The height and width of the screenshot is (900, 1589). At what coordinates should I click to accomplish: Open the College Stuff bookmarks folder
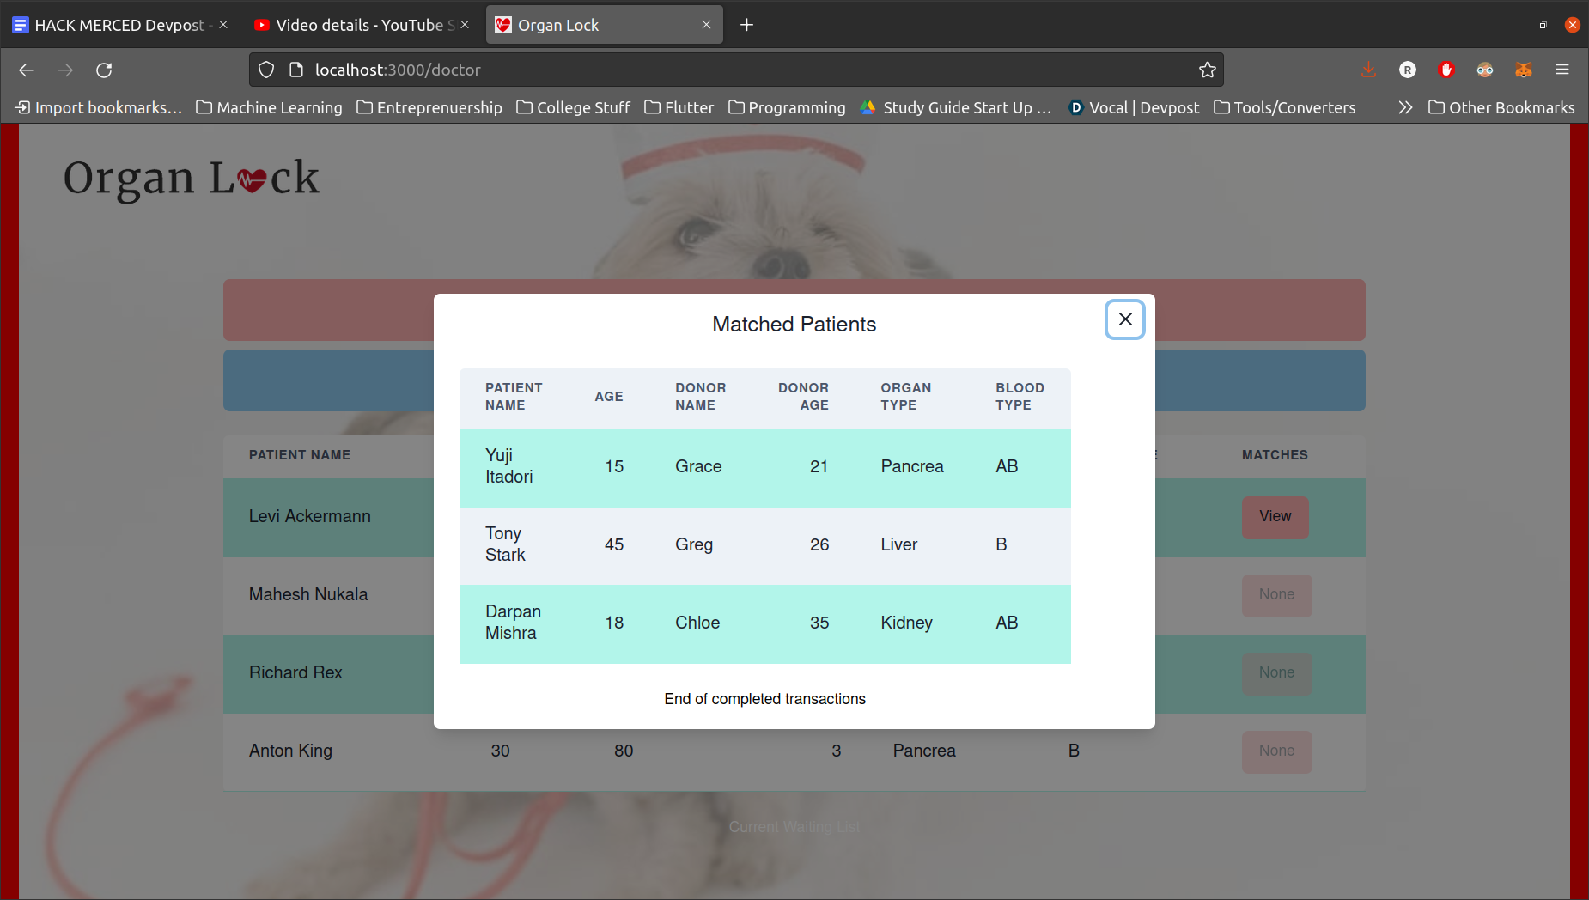coord(573,107)
